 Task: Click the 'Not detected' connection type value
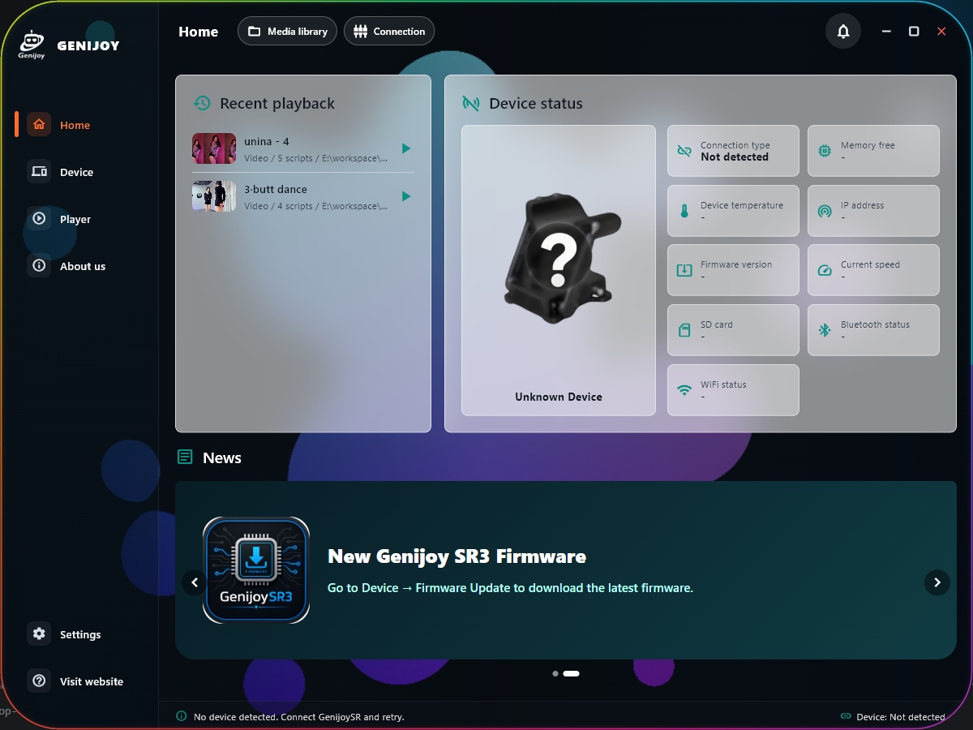coord(735,157)
